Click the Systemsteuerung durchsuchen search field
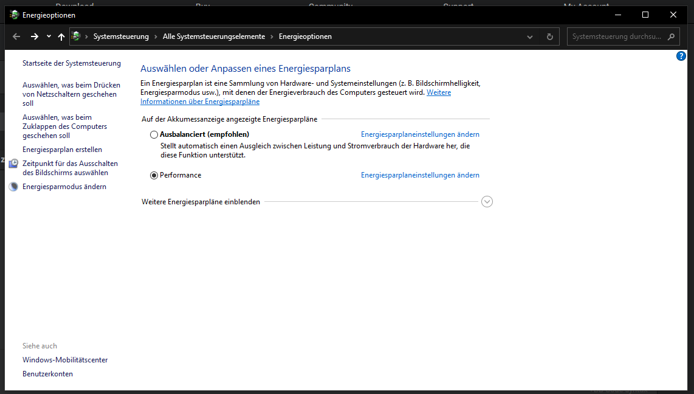This screenshot has width=694, height=394. click(x=616, y=36)
